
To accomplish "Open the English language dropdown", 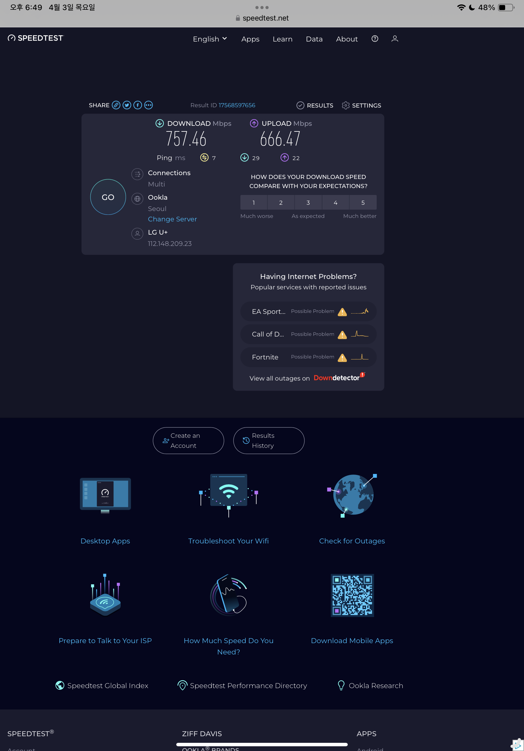I will [210, 39].
